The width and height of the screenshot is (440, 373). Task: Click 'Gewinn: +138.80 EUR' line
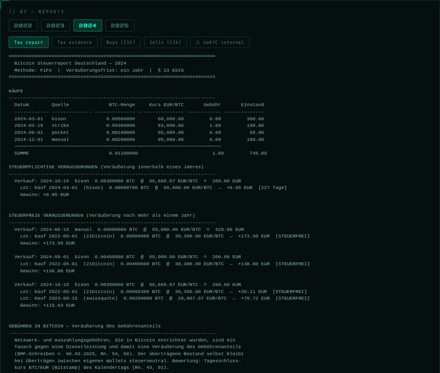click(x=47, y=271)
